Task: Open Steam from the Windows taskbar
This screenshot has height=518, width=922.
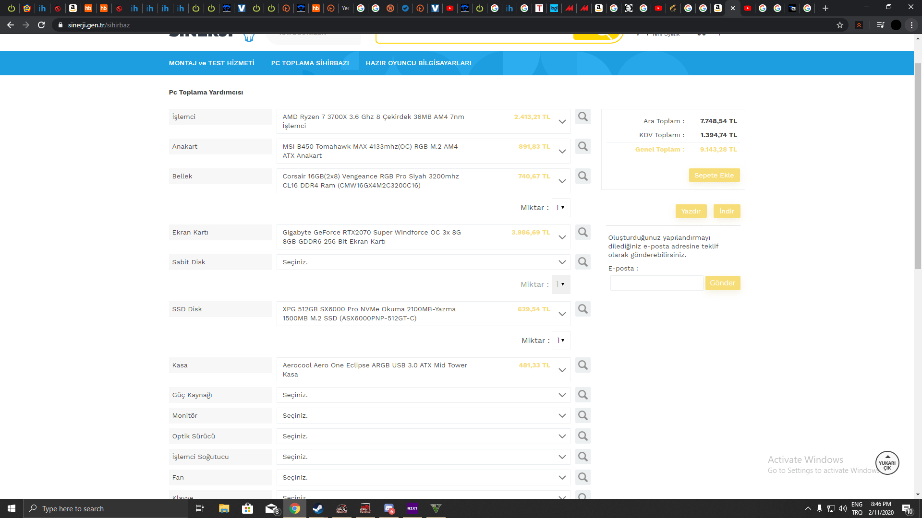Action: click(x=318, y=508)
